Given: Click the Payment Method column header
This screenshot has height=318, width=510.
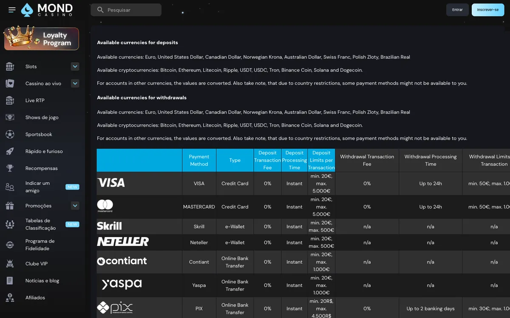Looking at the screenshot, I should click(199, 160).
